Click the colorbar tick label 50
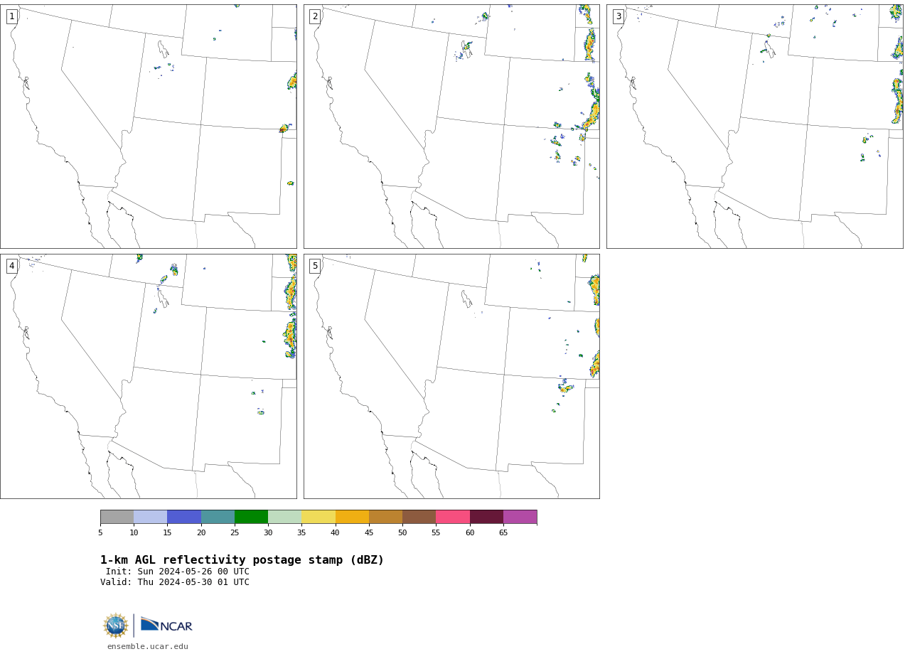 [x=402, y=532]
